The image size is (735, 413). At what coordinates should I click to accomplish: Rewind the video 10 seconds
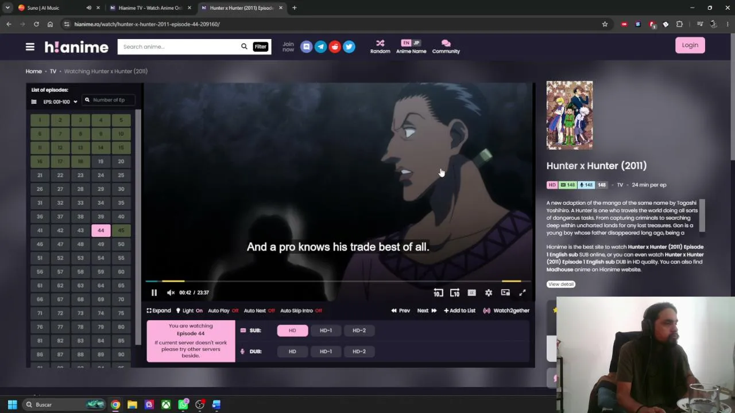[438, 293]
